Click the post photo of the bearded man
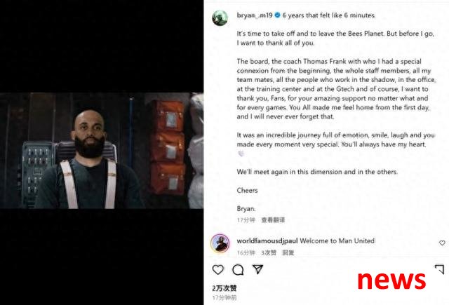The height and width of the screenshot is (305, 449). [102, 151]
